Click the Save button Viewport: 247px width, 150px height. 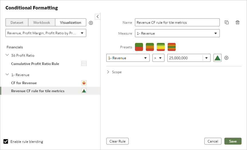click(233, 141)
